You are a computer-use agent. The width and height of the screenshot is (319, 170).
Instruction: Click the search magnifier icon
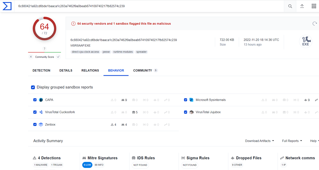(x=290, y=6)
